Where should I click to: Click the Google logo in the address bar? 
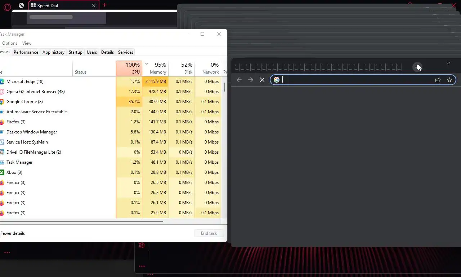(277, 80)
